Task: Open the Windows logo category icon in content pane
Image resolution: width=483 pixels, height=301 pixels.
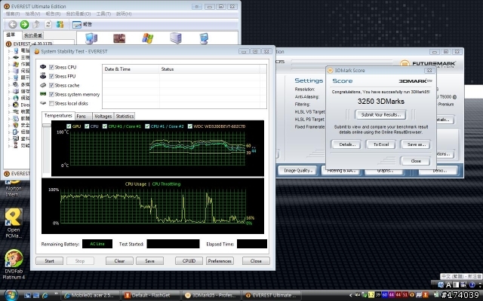Action: 148,38
